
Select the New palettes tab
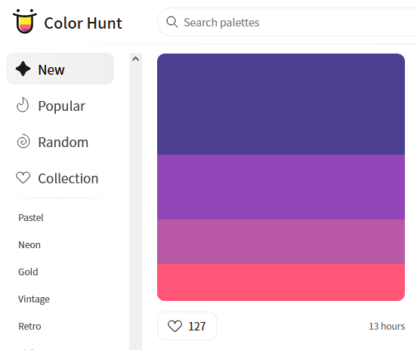pos(60,69)
